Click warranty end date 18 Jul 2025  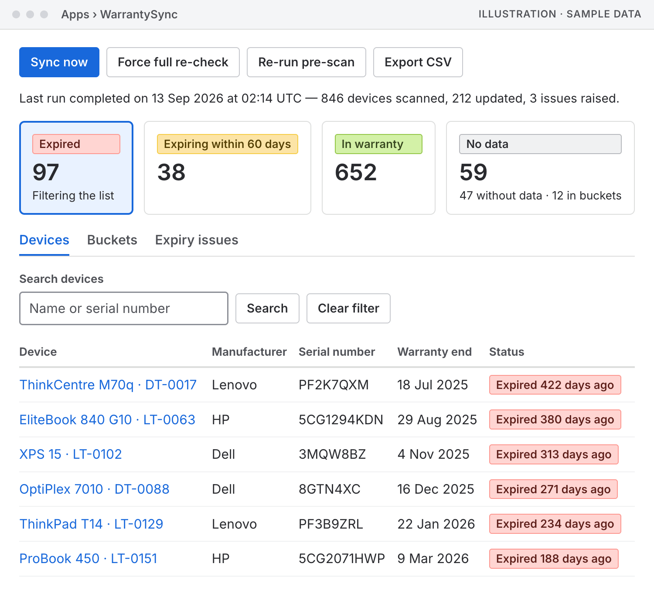(x=433, y=385)
